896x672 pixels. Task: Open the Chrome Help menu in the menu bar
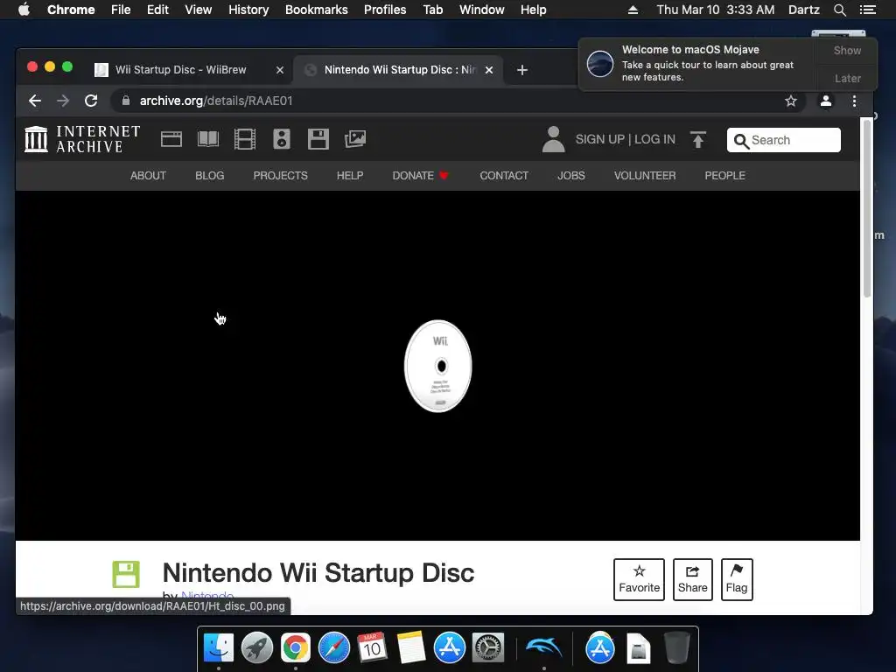click(533, 10)
